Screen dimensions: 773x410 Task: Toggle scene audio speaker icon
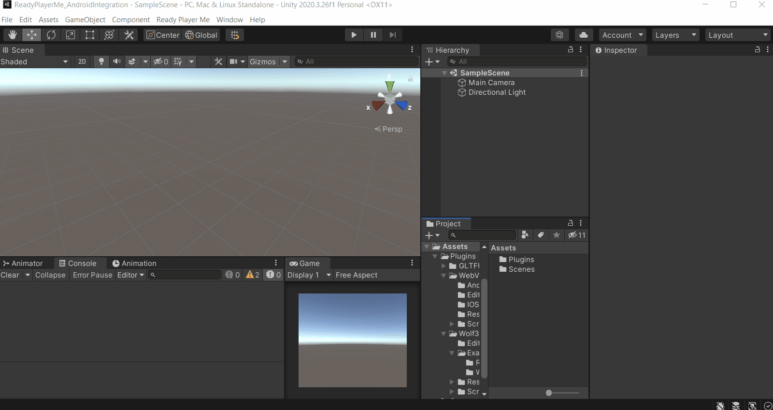tap(116, 61)
